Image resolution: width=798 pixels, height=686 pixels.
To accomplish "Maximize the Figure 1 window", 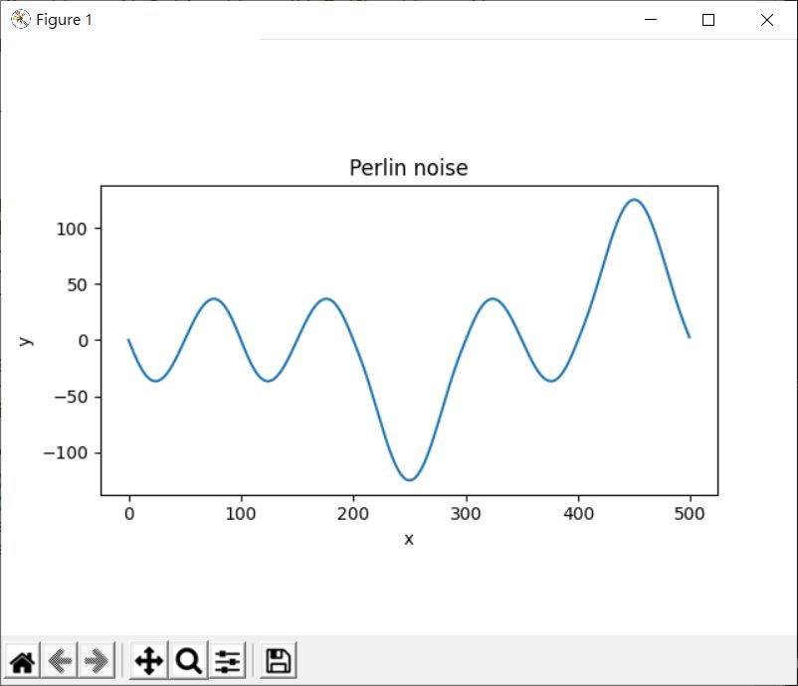I will click(x=707, y=19).
